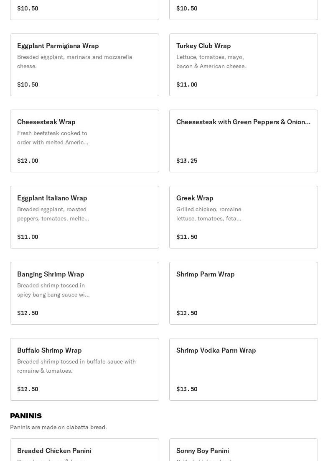Click the Buffalo Shrimp Wrap description text
The image size is (328, 461).
(x=76, y=366)
